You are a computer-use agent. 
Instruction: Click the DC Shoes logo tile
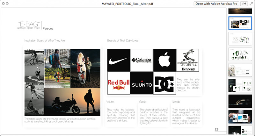coord(164,83)
